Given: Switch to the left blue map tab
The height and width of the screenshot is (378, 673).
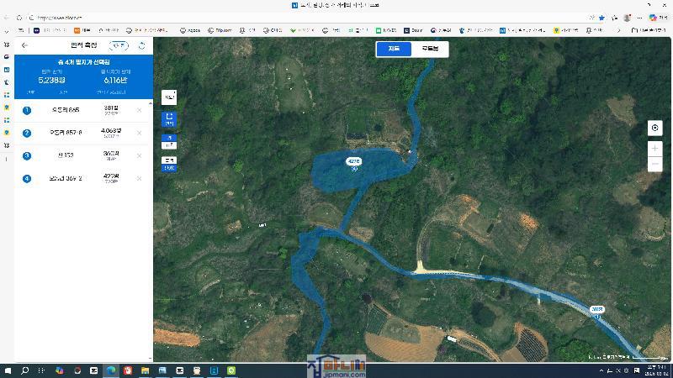Looking at the screenshot, I should (394, 49).
